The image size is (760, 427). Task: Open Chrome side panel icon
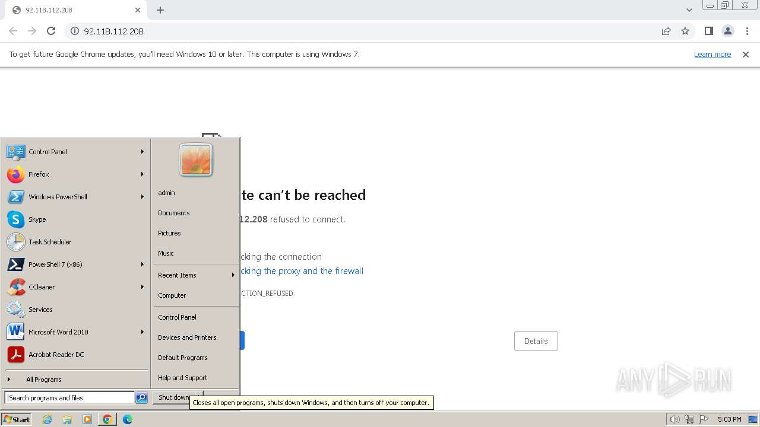pyautogui.click(x=708, y=31)
